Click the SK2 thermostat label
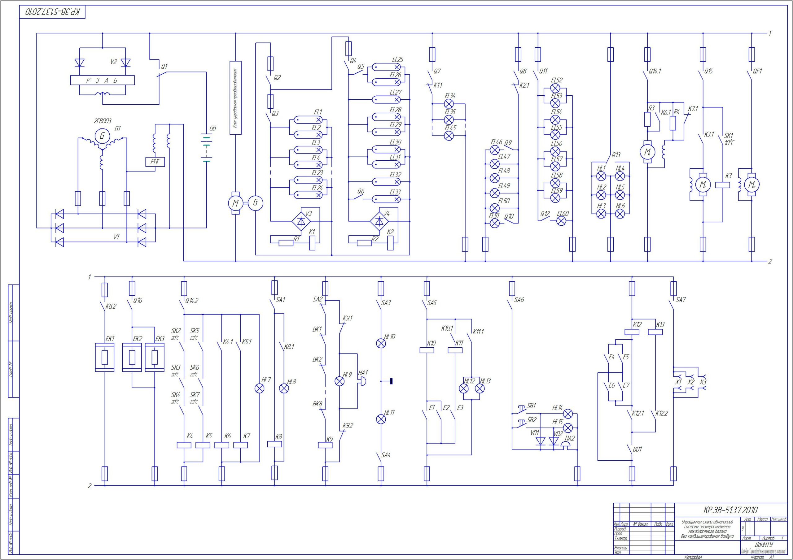 click(176, 330)
